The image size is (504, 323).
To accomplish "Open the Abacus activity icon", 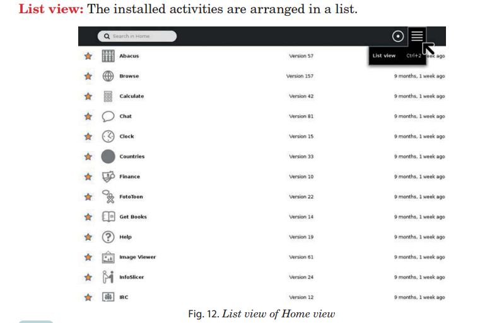I will (108, 56).
